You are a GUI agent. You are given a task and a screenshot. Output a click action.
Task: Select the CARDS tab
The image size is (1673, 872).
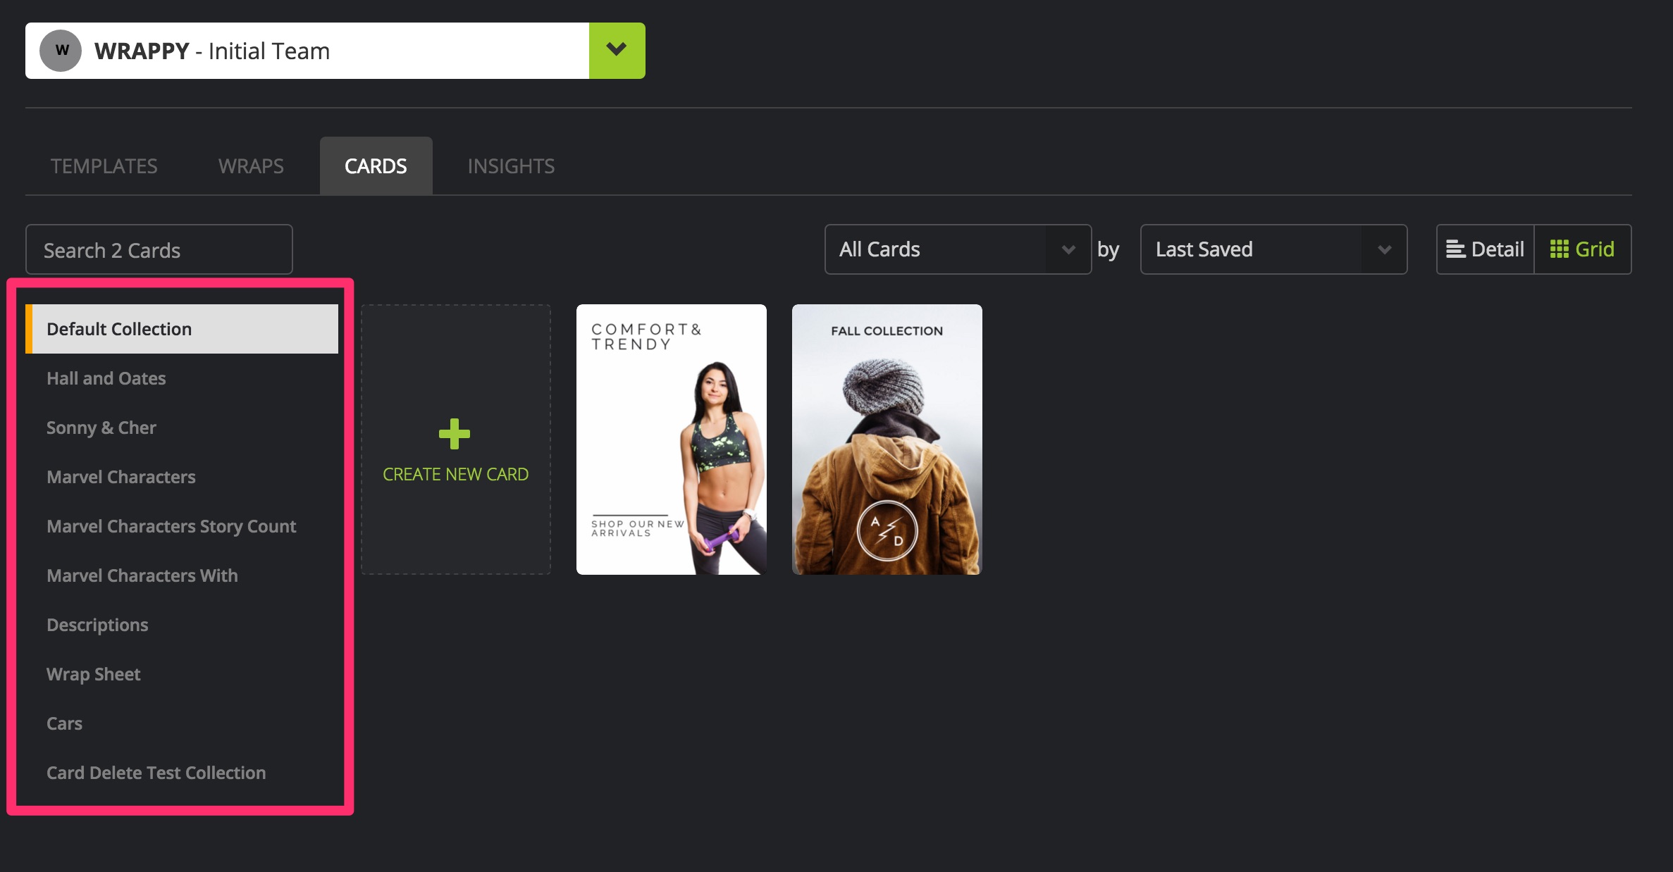[x=376, y=166]
